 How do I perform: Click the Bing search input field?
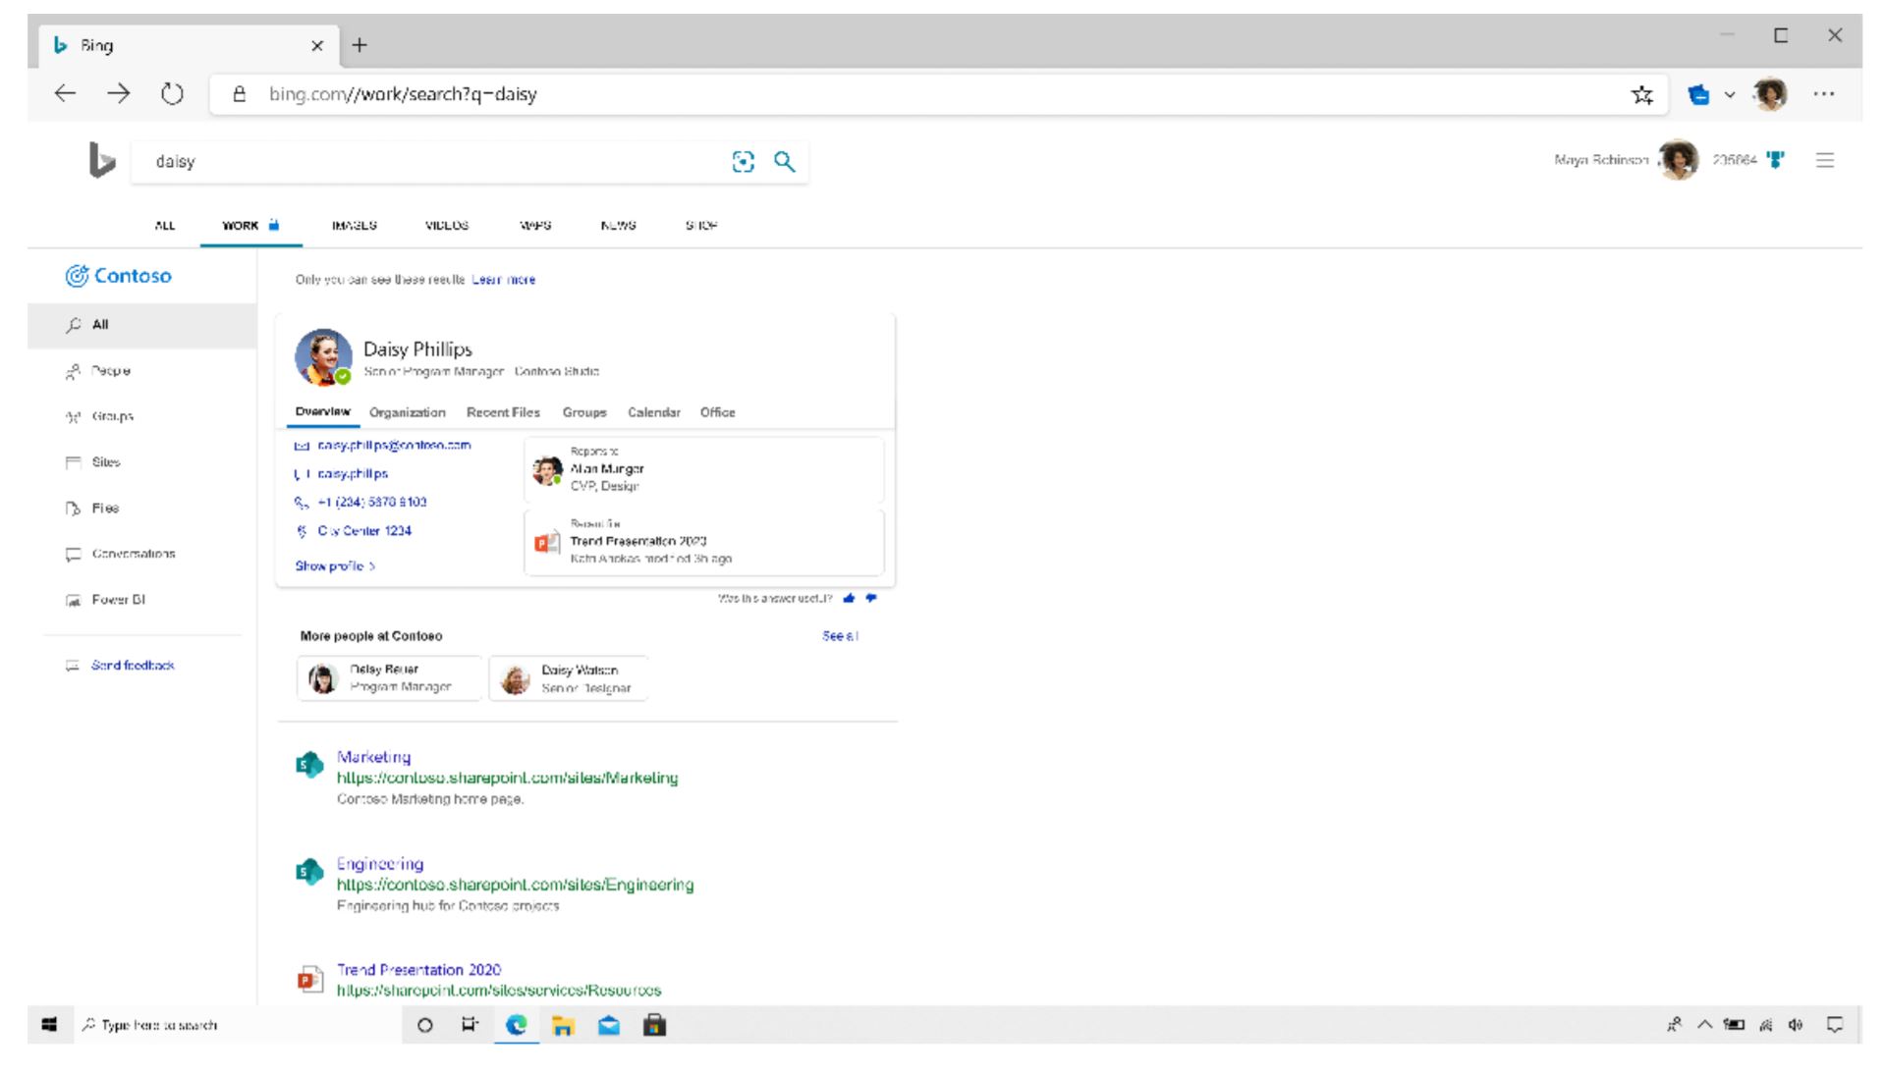[x=432, y=162]
